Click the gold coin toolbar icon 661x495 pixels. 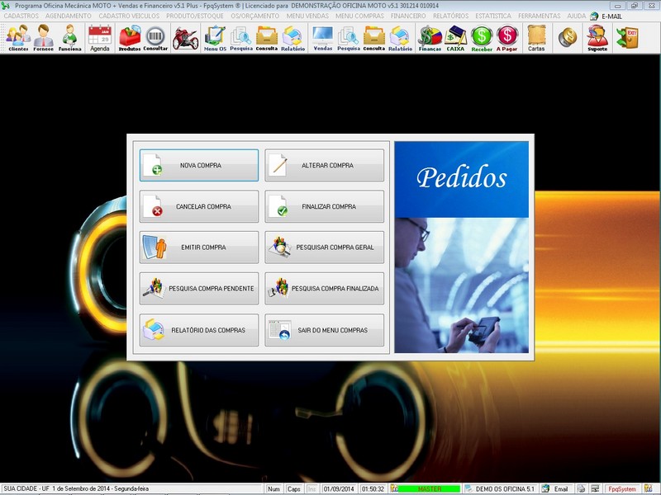point(568,37)
